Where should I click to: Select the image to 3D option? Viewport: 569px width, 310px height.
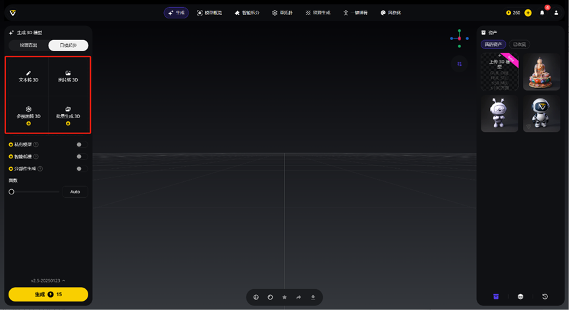tap(68, 76)
